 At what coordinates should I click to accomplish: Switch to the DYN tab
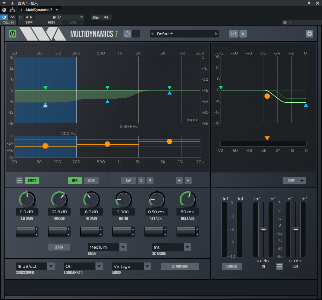75,181
